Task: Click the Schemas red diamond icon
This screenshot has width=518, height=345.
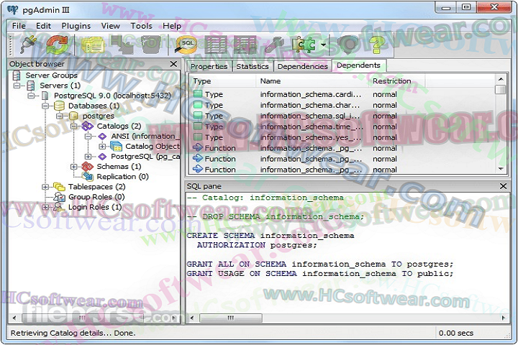Action: pyautogui.click(x=88, y=167)
